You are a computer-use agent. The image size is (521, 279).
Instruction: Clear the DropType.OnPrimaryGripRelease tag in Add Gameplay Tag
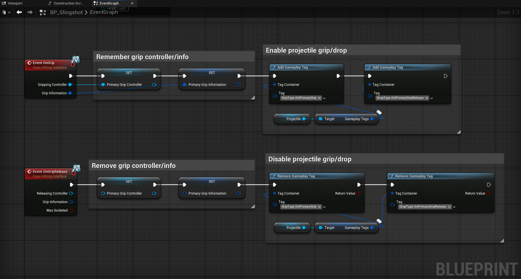427,98
